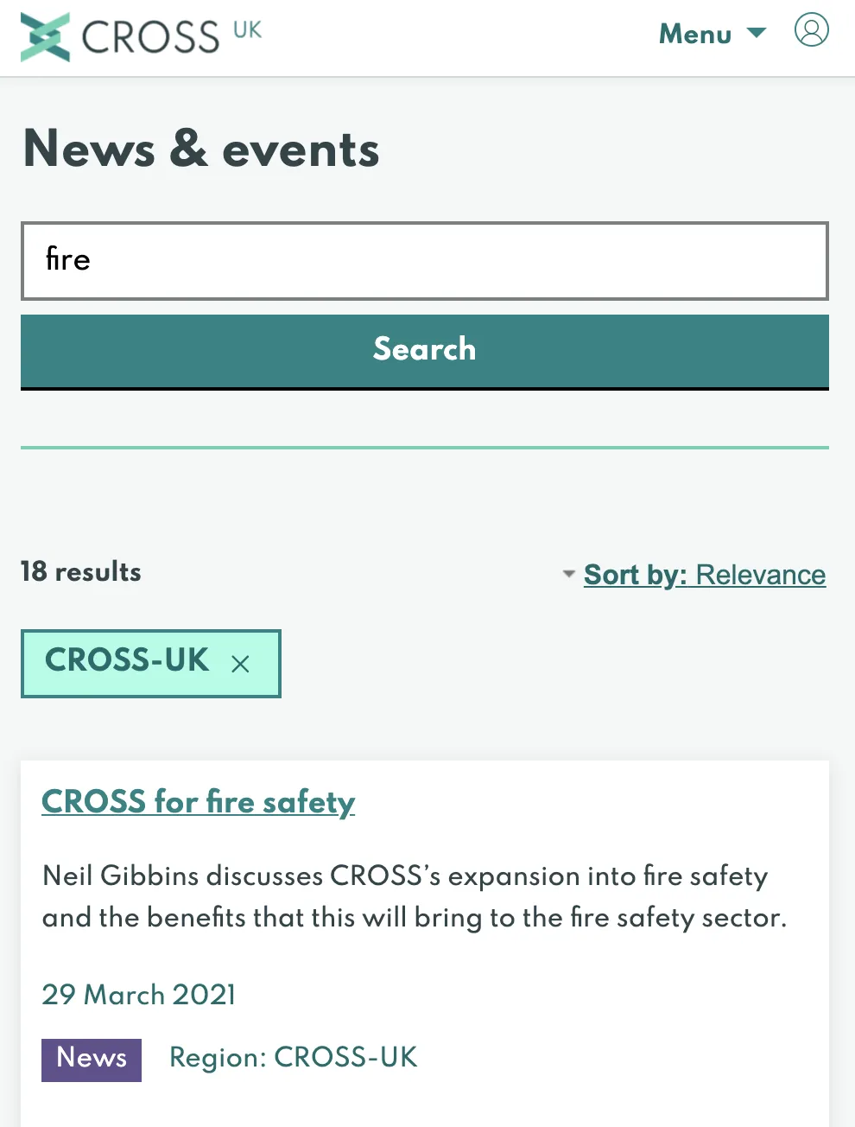This screenshot has width=855, height=1127.
Task: Open the CROSS for fire safety article
Action: tap(198, 802)
